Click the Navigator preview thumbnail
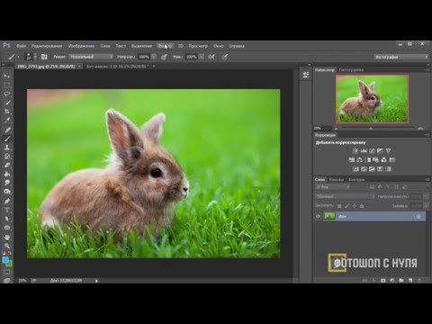 coord(372,99)
